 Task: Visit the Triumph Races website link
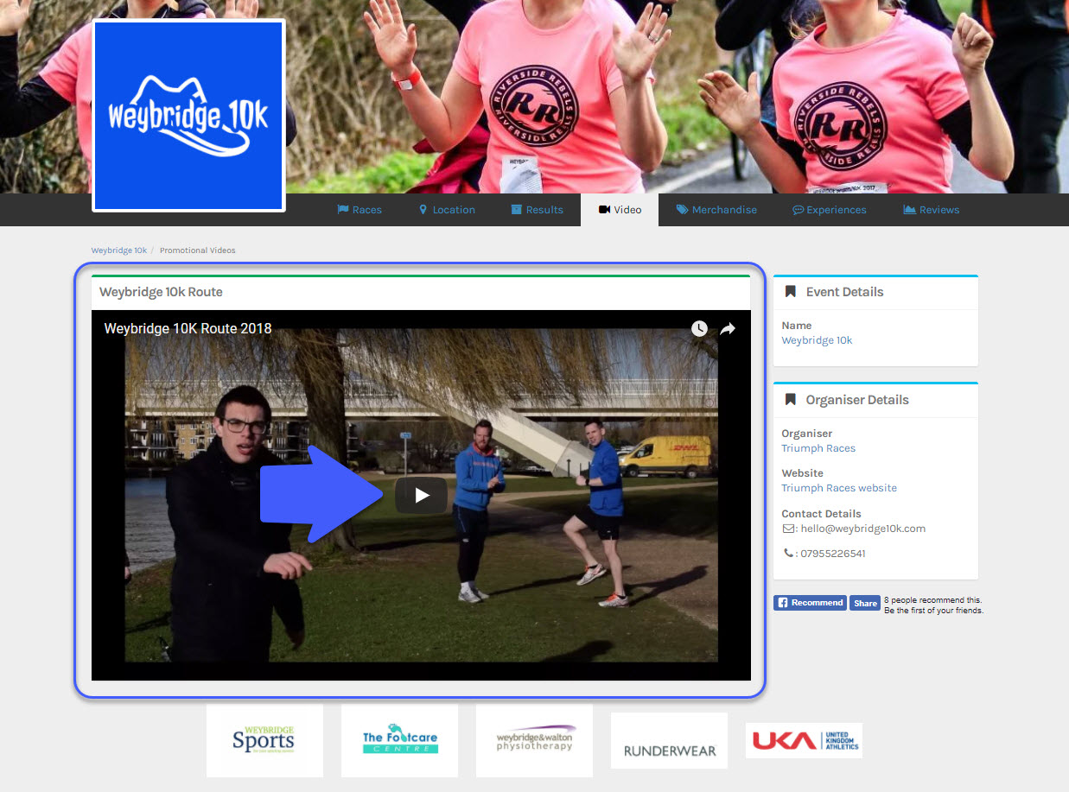pos(839,488)
